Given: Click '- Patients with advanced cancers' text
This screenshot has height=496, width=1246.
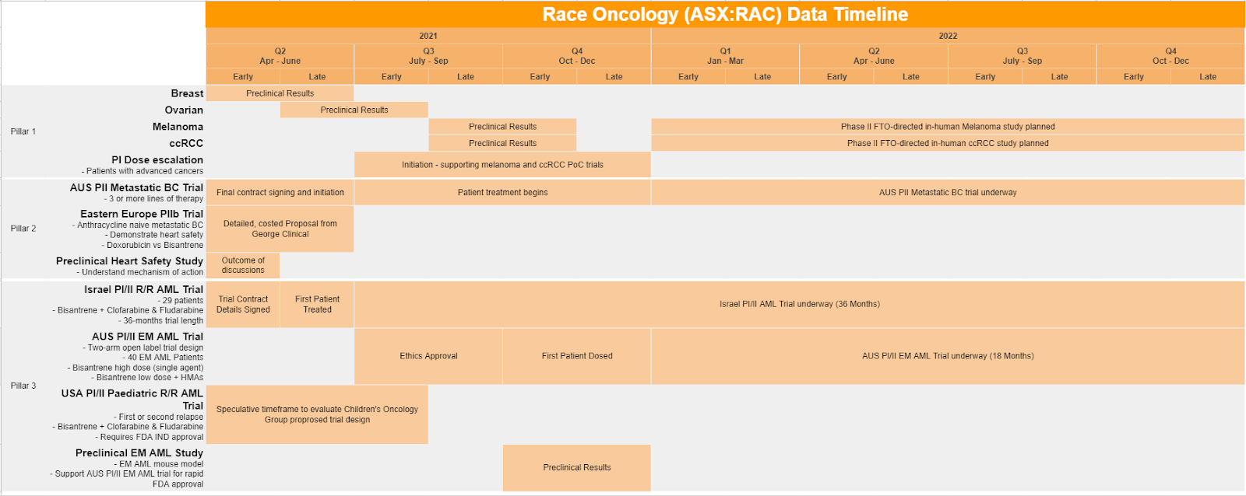Looking at the screenshot, I should [143, 171].
